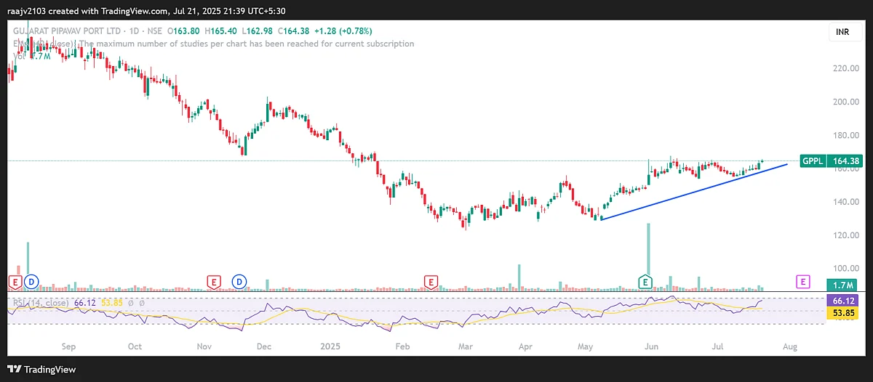
Task: Click the O163.80 open price value
Action: pyautogui.click(x=185, y=31)
